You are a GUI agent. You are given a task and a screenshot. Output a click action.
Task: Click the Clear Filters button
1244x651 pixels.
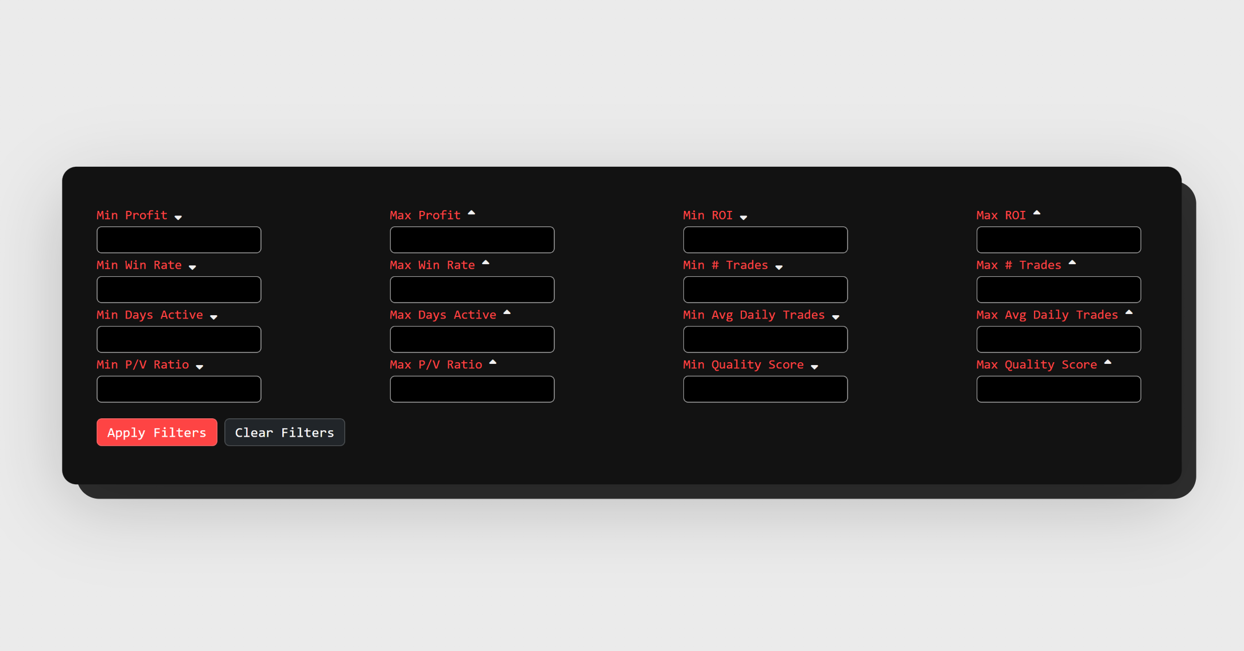tap(285, 432)
